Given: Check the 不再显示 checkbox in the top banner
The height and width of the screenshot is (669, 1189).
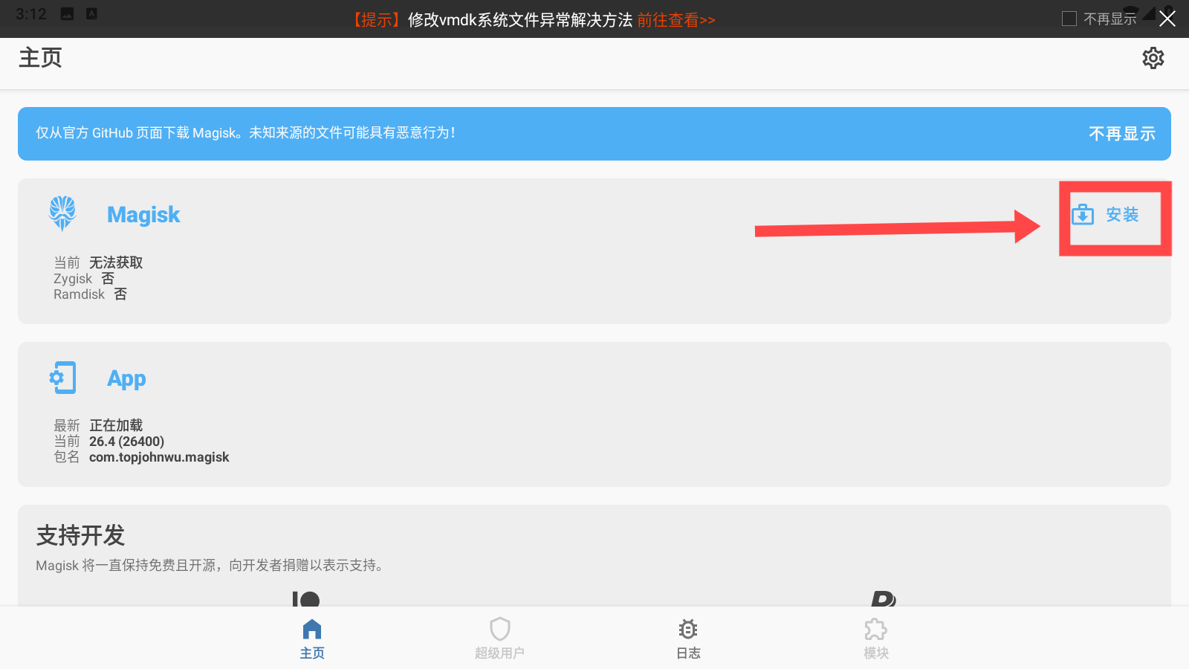Looking at the screenshot, I should tap(1070, 18).
